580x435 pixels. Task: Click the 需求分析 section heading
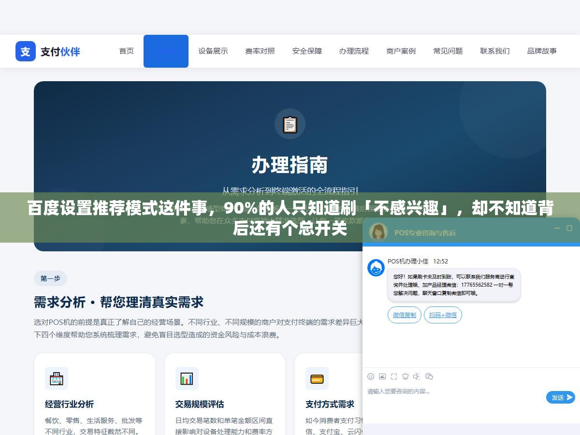coord(118,303)
